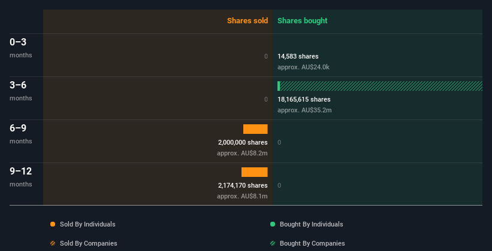The width and height of the screenshot is (492, 251).
Task: Toggle the Bought By Individuals legend label
Action: point(311,224)
